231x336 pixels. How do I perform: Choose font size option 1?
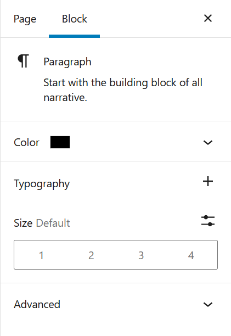coord(41,255)
